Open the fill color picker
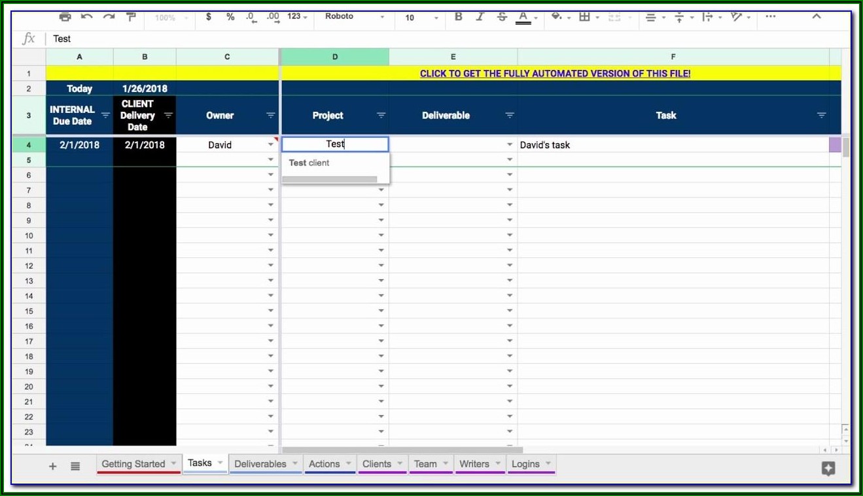The image size is (863, 496). click(x=557, y=17)
